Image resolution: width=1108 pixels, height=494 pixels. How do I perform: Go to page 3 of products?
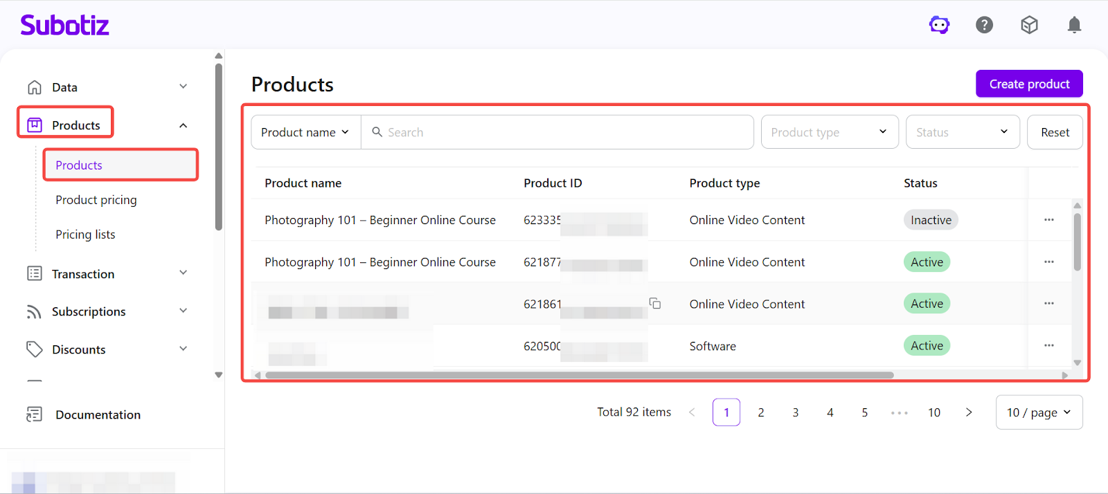795,412
